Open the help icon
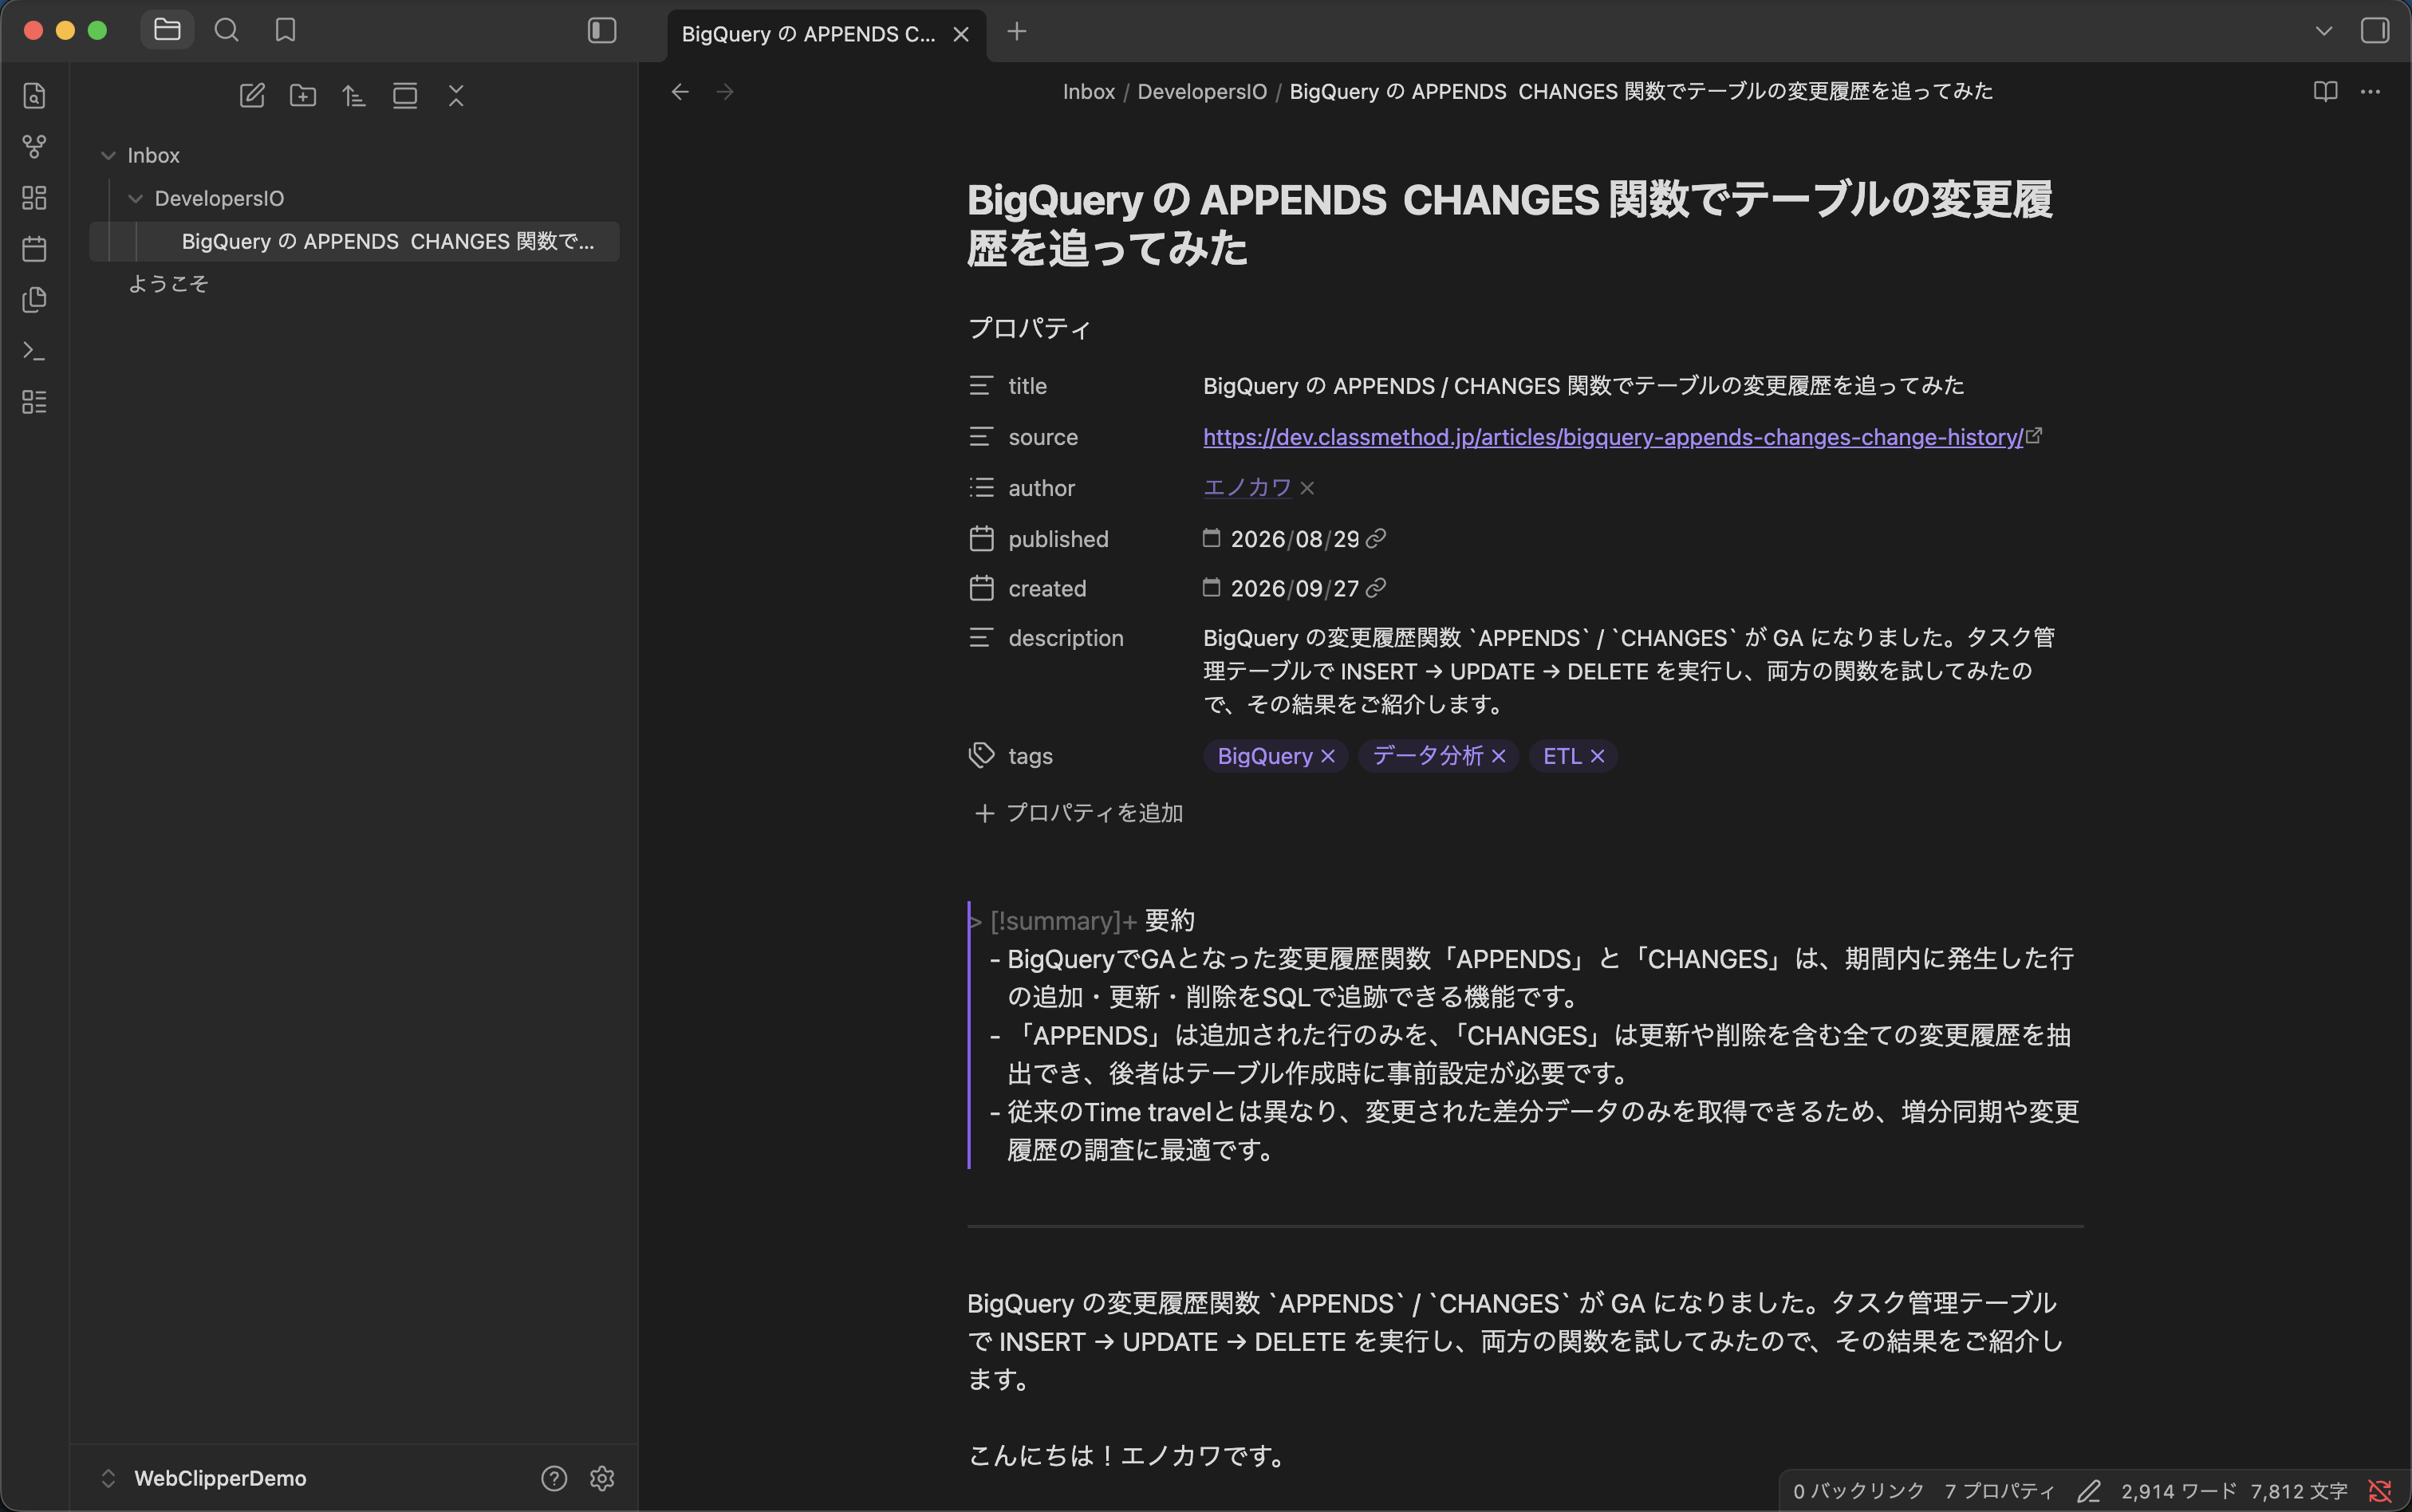Viewport: 2412px width, 1512px height. point(554,1478)
